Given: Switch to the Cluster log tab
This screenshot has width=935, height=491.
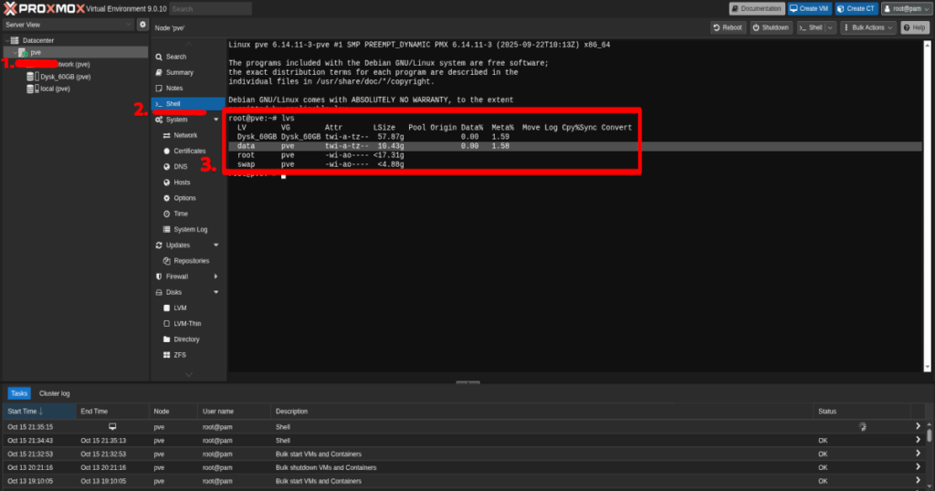Looking at the screenshot, I should (55, 393).
